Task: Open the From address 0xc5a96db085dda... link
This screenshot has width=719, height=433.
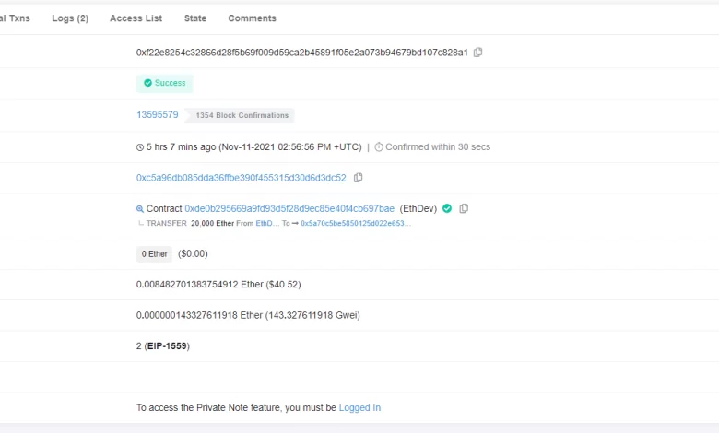Action: click(242, 178)
